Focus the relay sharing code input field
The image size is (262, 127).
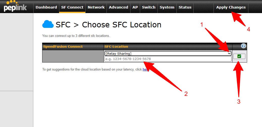[168, 59]
